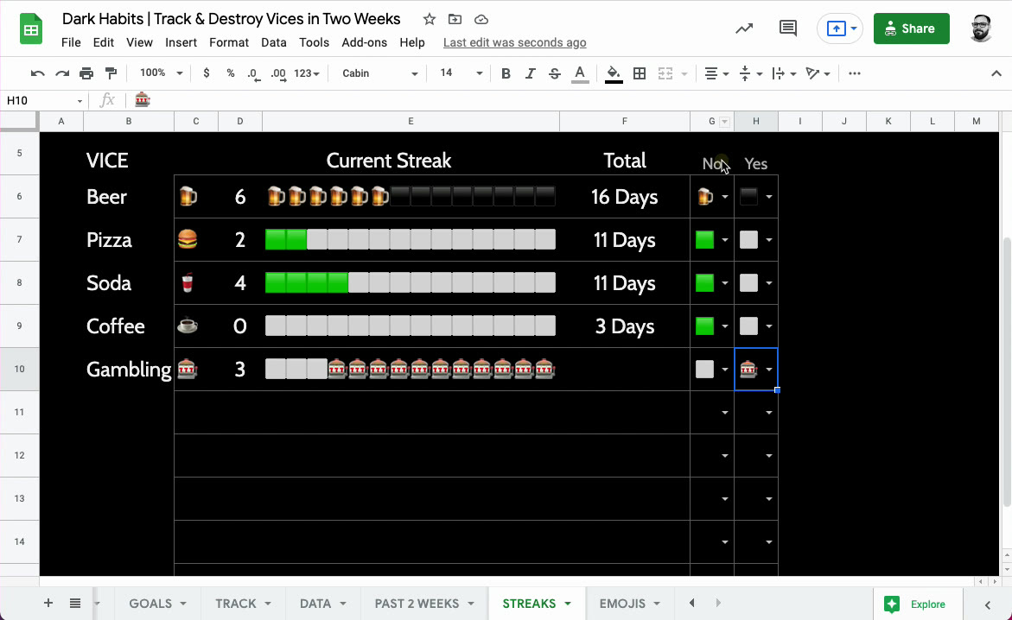Open the column G filter dropdown
The image size is (1012, 620).
pos(725,121)
